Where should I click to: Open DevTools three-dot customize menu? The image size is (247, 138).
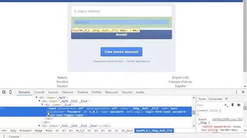236,92
